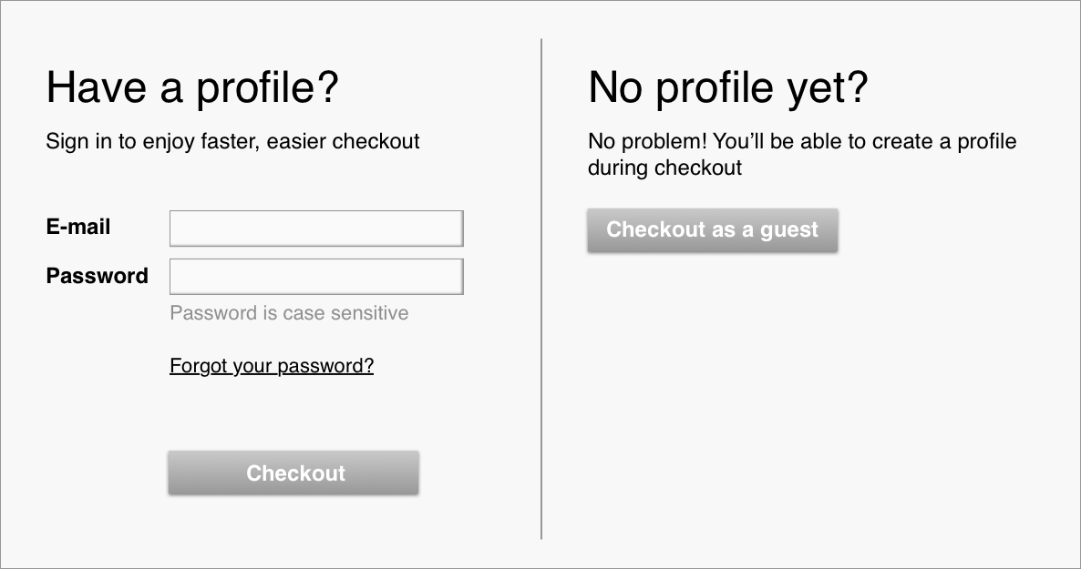This screenshot has height=569, width=1081.
Task: Click the E-mail field label
Action: [78, 228]
